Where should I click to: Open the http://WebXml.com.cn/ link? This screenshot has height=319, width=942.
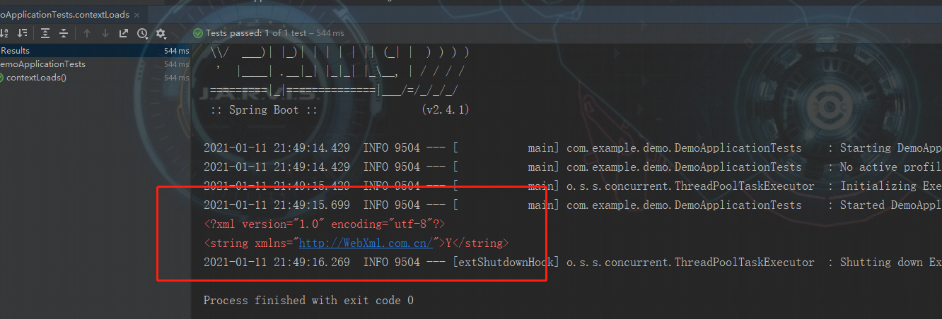click(366, 243)
